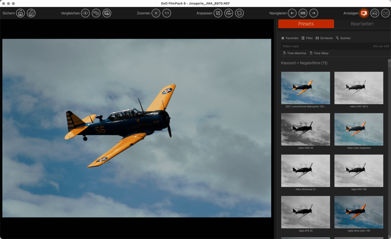The height and width of the screenshot is (239, 391).
Task: Click the Favoriten star button
Action: pos(290,38)
